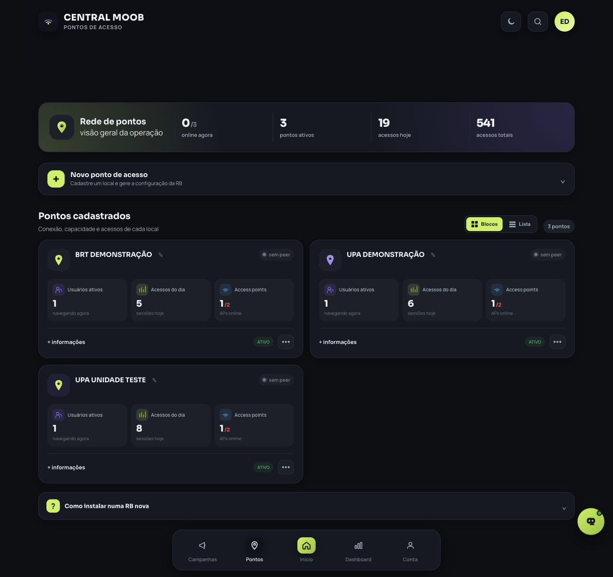Switch to Blocos view
The image size is (613, 577).
point(484,224)
